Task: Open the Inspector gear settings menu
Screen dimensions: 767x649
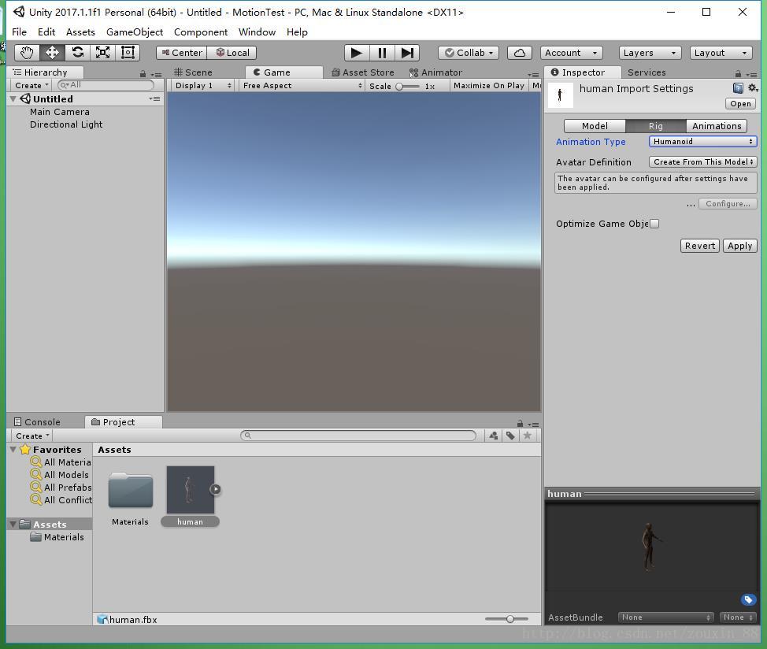Action: tap(753, 88)
